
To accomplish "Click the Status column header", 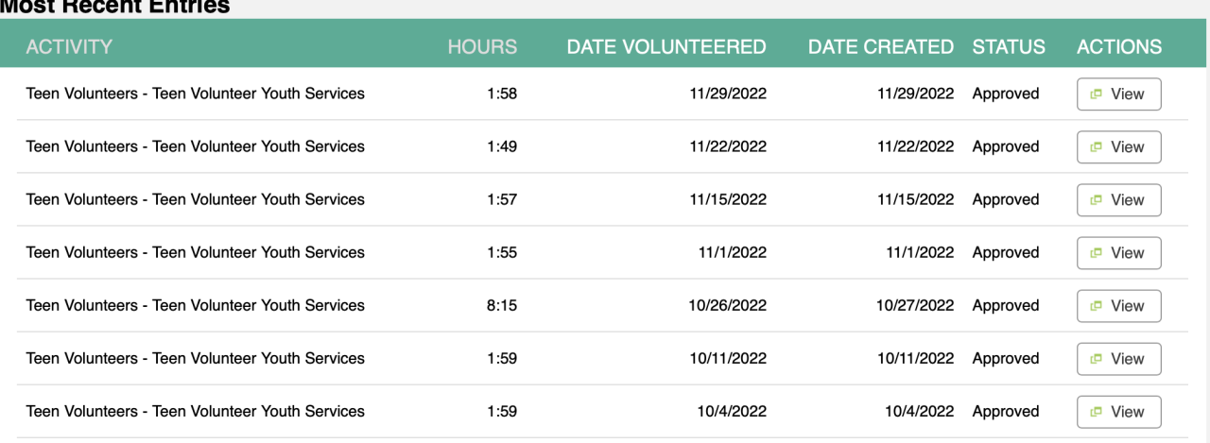I will pos(1009,46).
